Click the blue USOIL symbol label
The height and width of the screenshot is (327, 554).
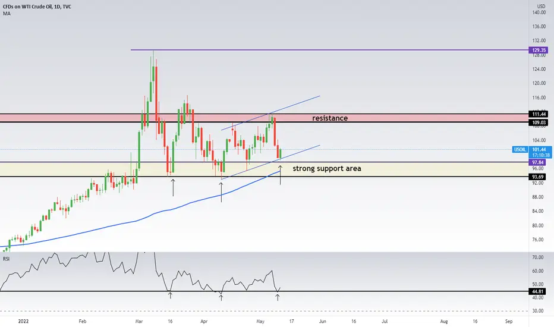click(520, 150)
